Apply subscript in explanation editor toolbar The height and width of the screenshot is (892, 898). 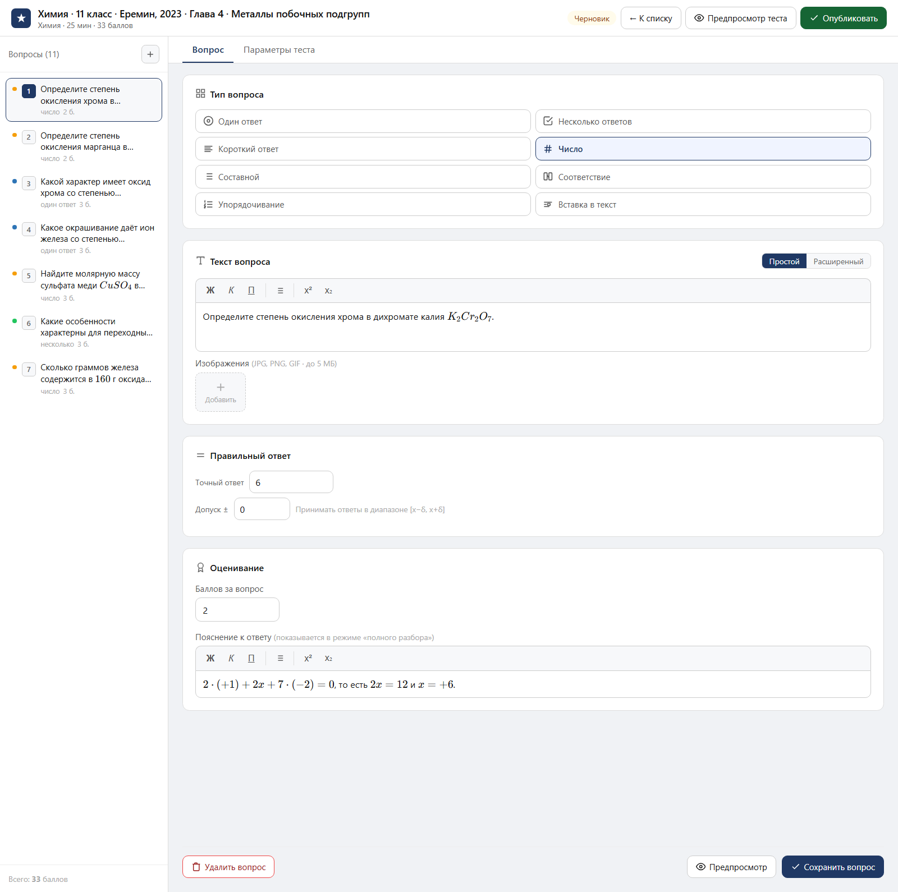328,659
